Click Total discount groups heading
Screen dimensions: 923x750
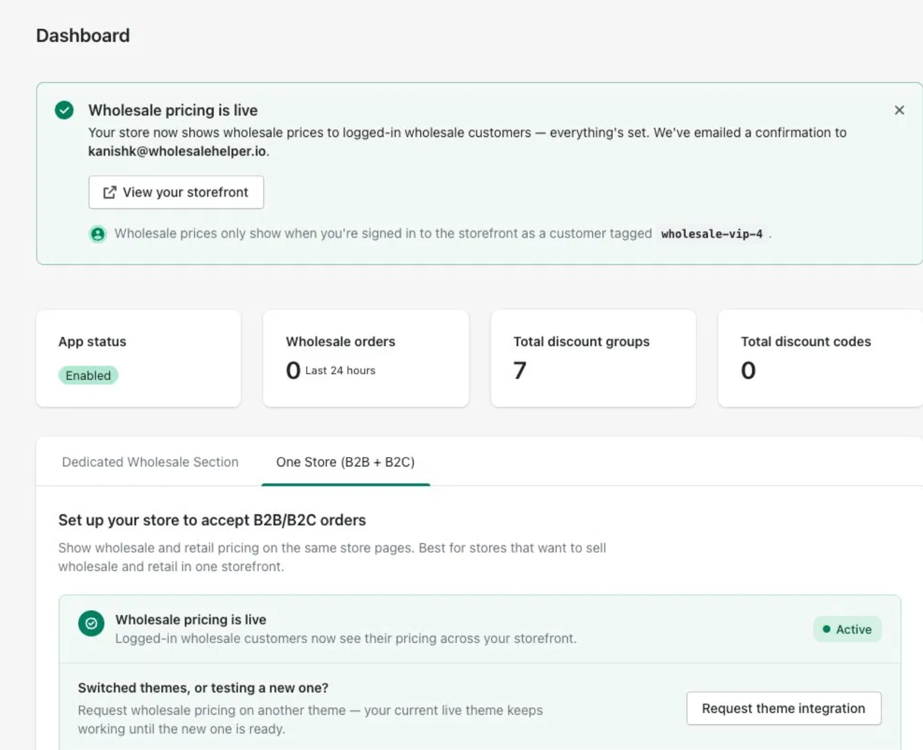click(581, 341)
